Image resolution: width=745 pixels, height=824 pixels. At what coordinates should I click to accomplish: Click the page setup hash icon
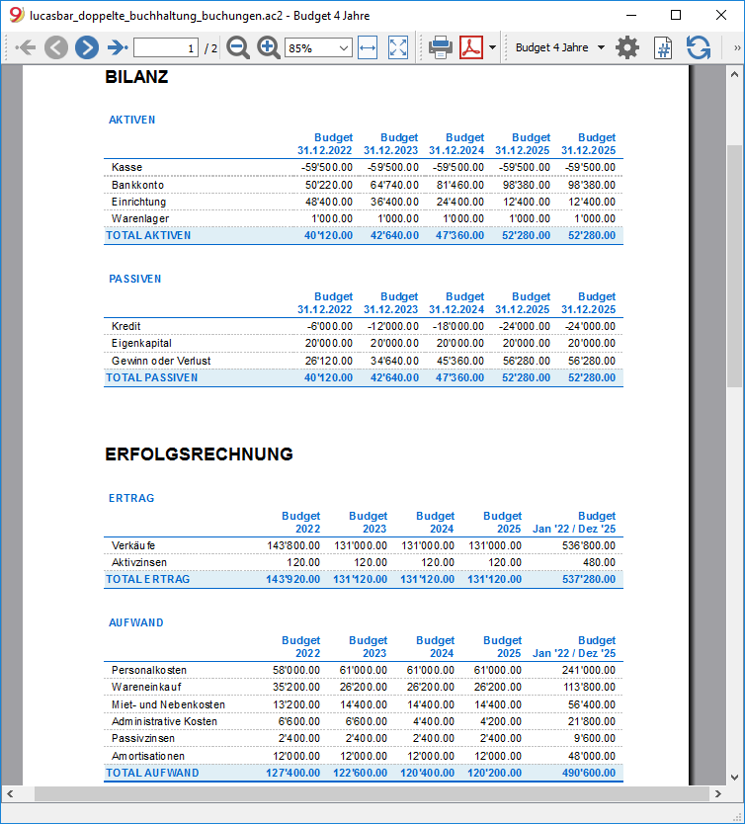(x=663, y=47)
